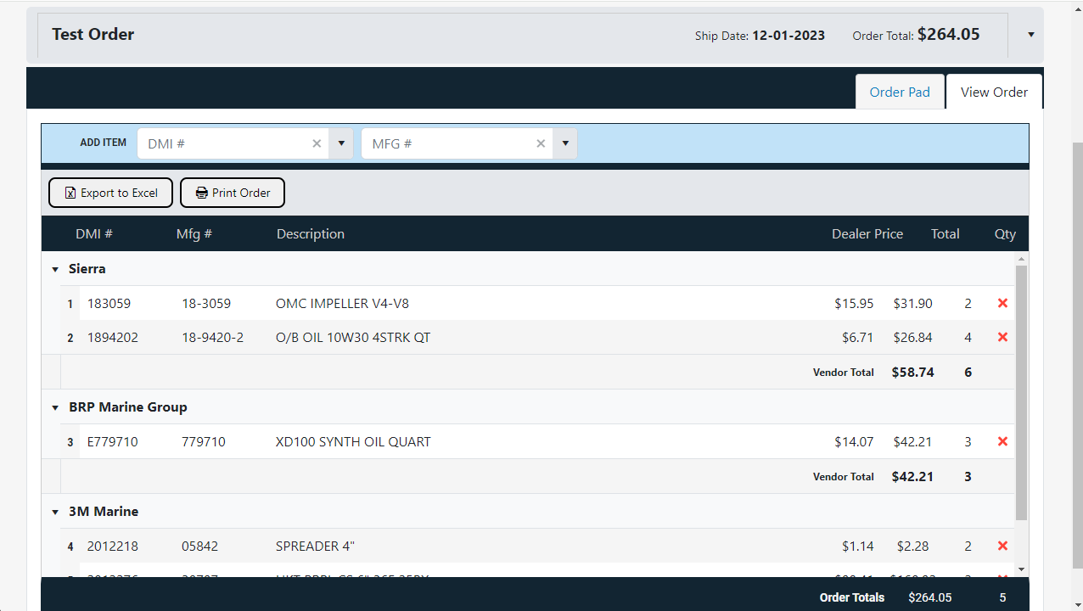Screen dimensions: 1083x611
Task: Click Mfg number 18-9420-2
Action: [213, 337]
